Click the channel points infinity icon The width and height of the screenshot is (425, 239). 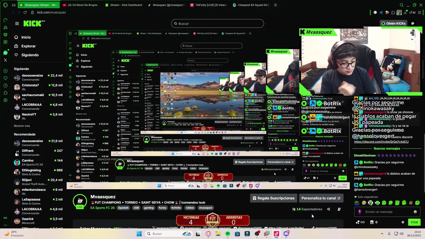coord(360,222)
